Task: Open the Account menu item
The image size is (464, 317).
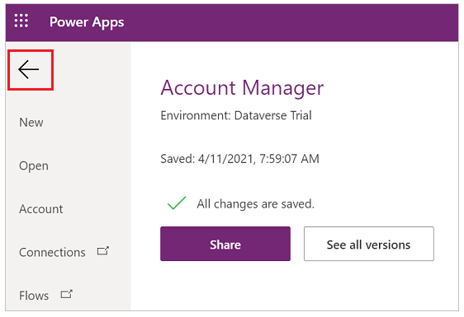Action: point(40,209)
